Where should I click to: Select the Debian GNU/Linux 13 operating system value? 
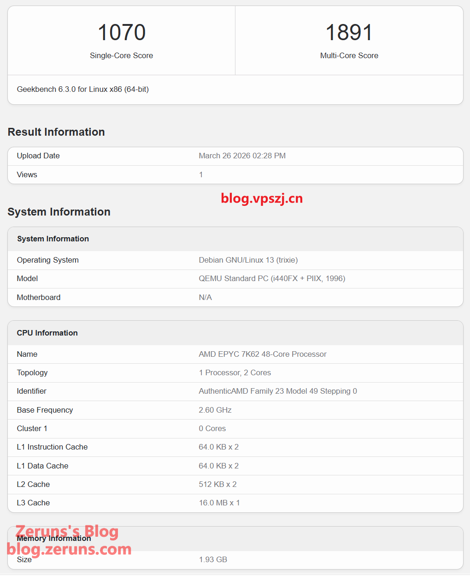click(x=248, y=260)
